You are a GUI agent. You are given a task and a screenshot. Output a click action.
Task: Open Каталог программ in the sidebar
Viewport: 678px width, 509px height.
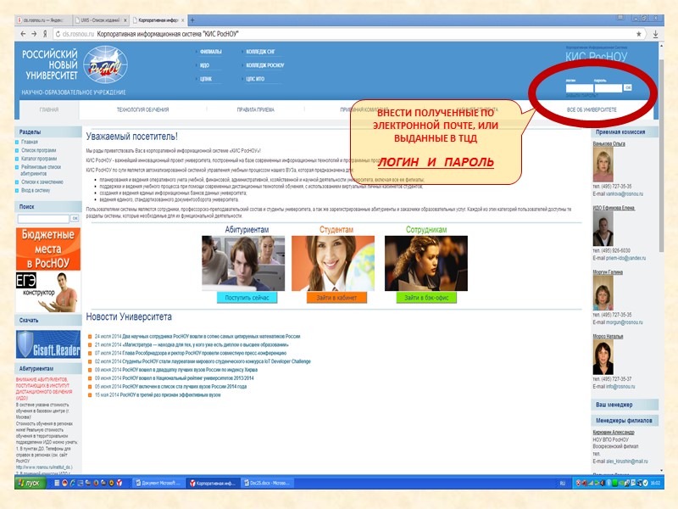(x=39, y=159)
